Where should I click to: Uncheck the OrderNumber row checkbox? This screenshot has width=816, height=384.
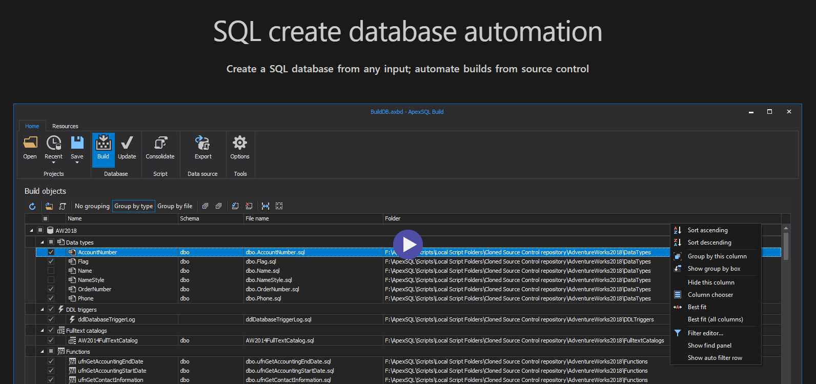pos(51,289)
